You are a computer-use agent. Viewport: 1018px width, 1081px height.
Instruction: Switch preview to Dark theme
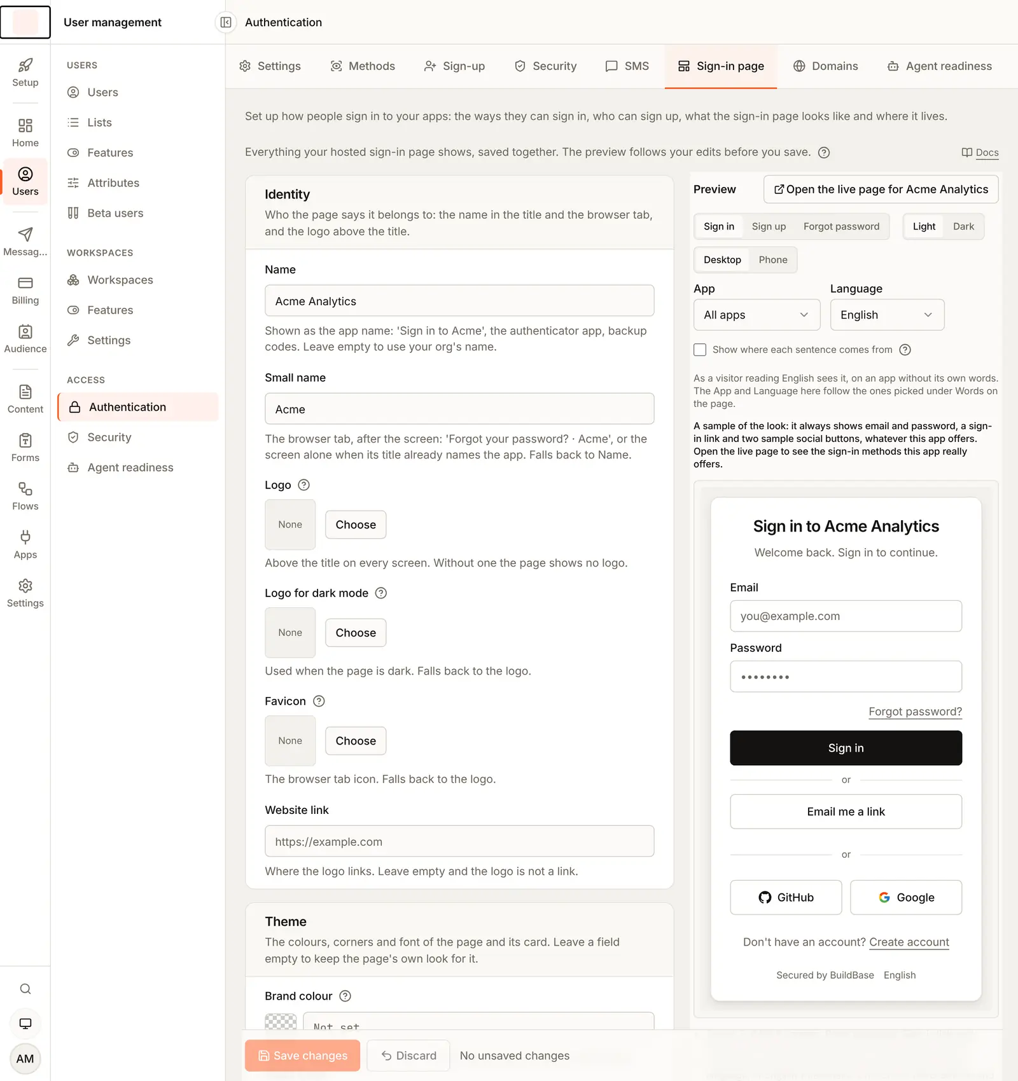click(x=963, y=226)
